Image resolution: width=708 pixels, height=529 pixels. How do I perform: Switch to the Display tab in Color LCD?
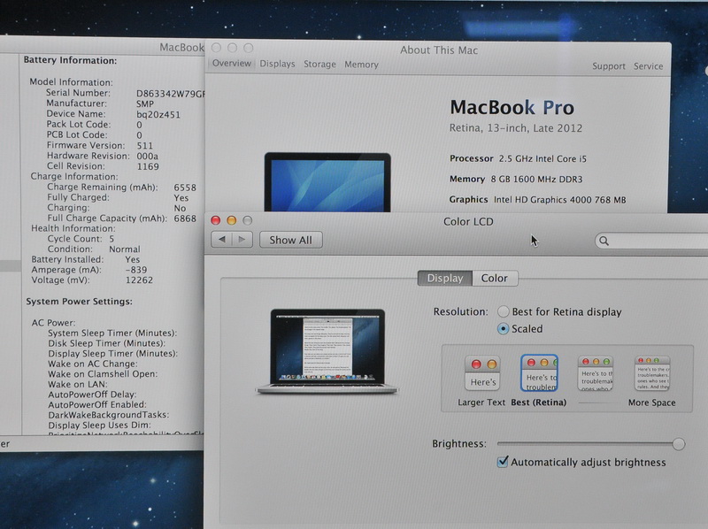pyautogui.click(x=445, y=278)
